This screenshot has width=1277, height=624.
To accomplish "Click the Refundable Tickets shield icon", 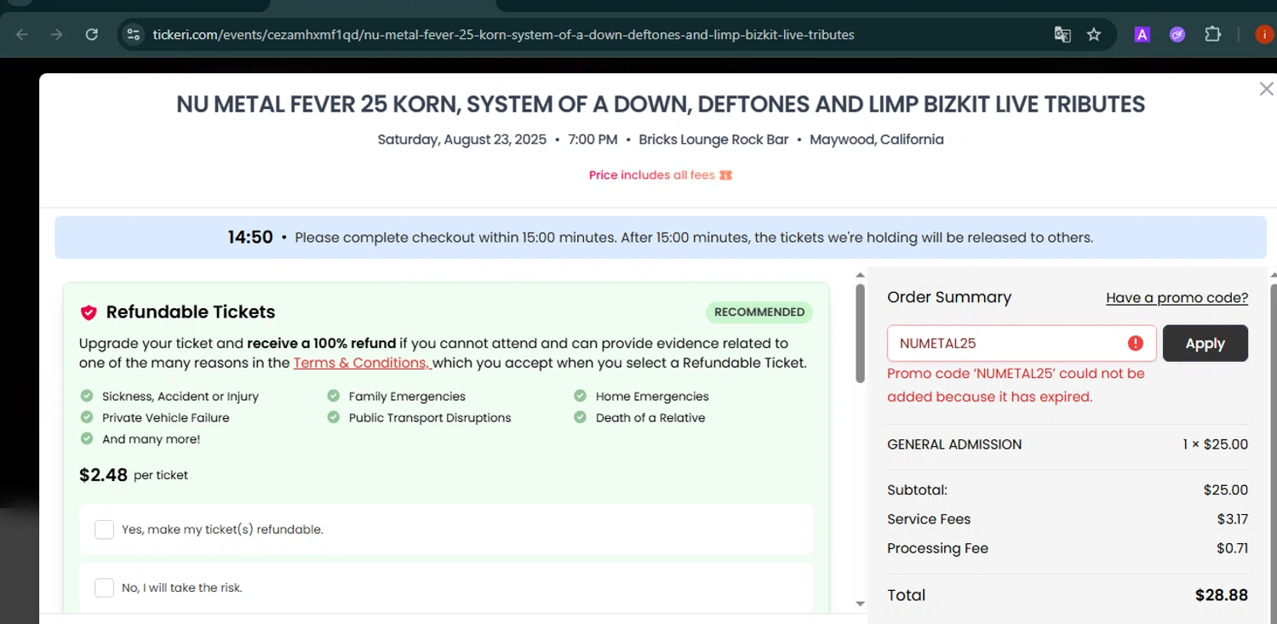I will coord(89,312).
